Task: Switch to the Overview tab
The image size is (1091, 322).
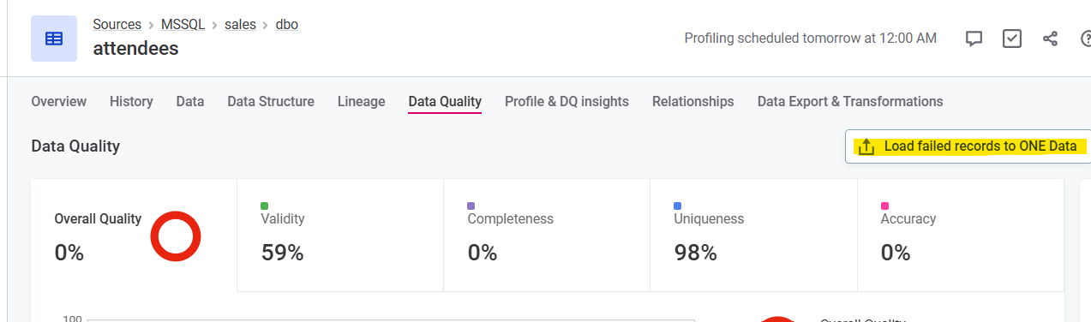Action: point(59,101)
